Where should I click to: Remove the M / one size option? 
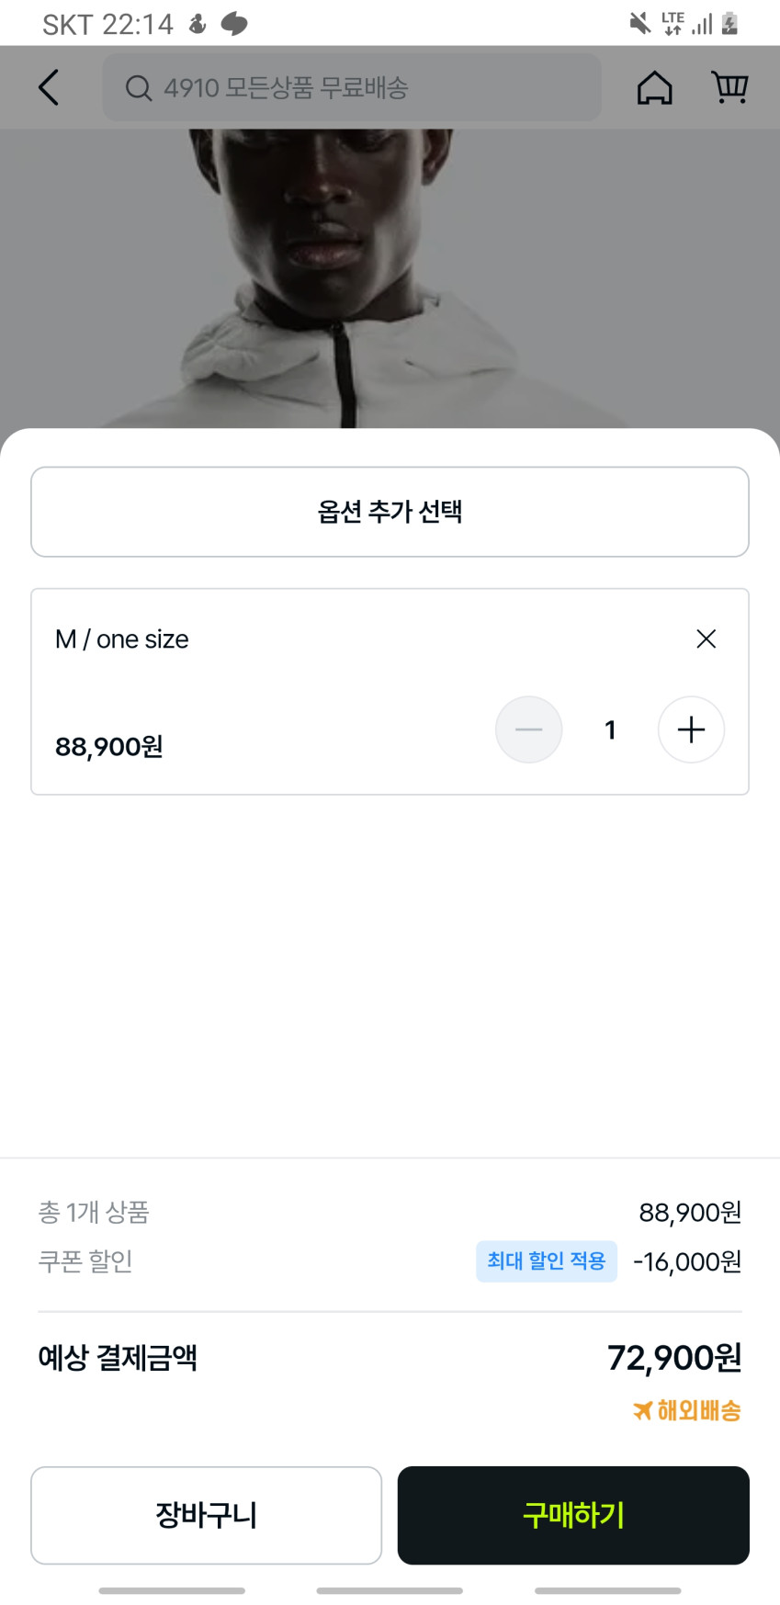(706, 639)
